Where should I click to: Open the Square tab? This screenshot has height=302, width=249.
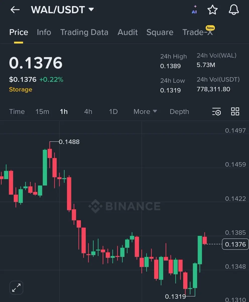pyautogui.click(x=160, y=32)
